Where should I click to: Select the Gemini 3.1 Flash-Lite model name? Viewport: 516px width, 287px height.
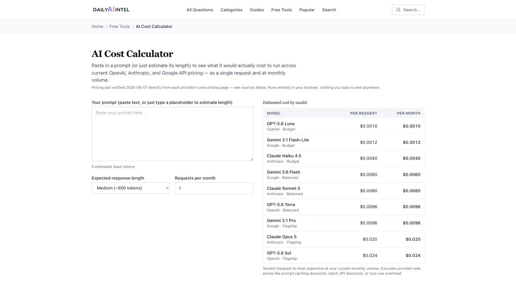click(x=288, y=140)
